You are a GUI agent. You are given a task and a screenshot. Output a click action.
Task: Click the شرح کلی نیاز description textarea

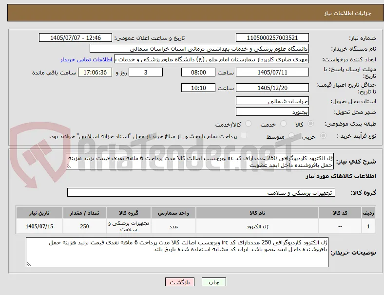(x=200, y=162)
